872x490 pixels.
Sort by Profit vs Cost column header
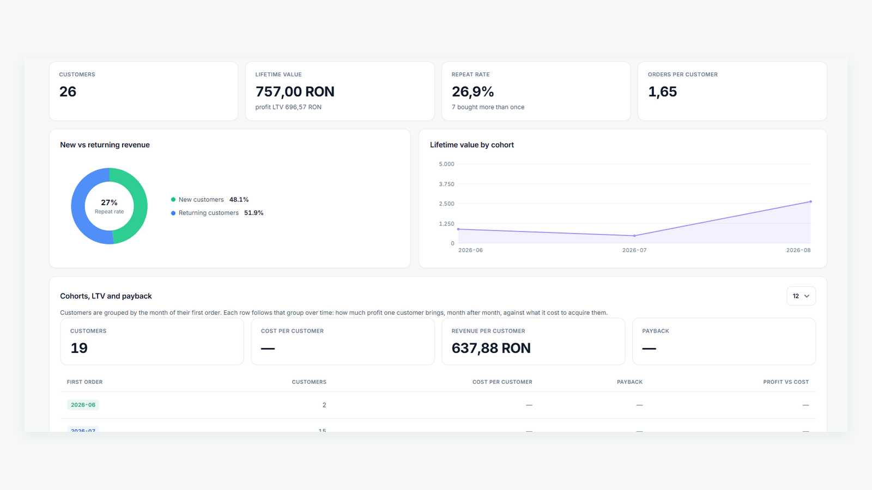(x=786, y=382)
